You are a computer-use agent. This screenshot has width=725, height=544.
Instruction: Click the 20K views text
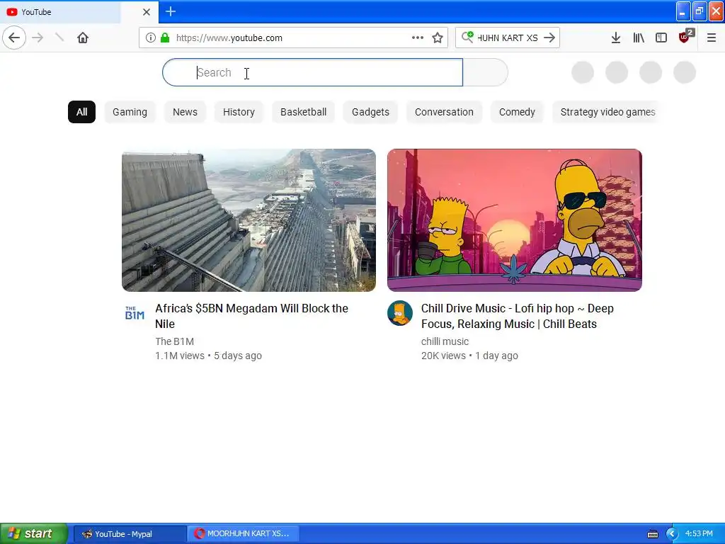pyautogui.click(x=443, y=356)
